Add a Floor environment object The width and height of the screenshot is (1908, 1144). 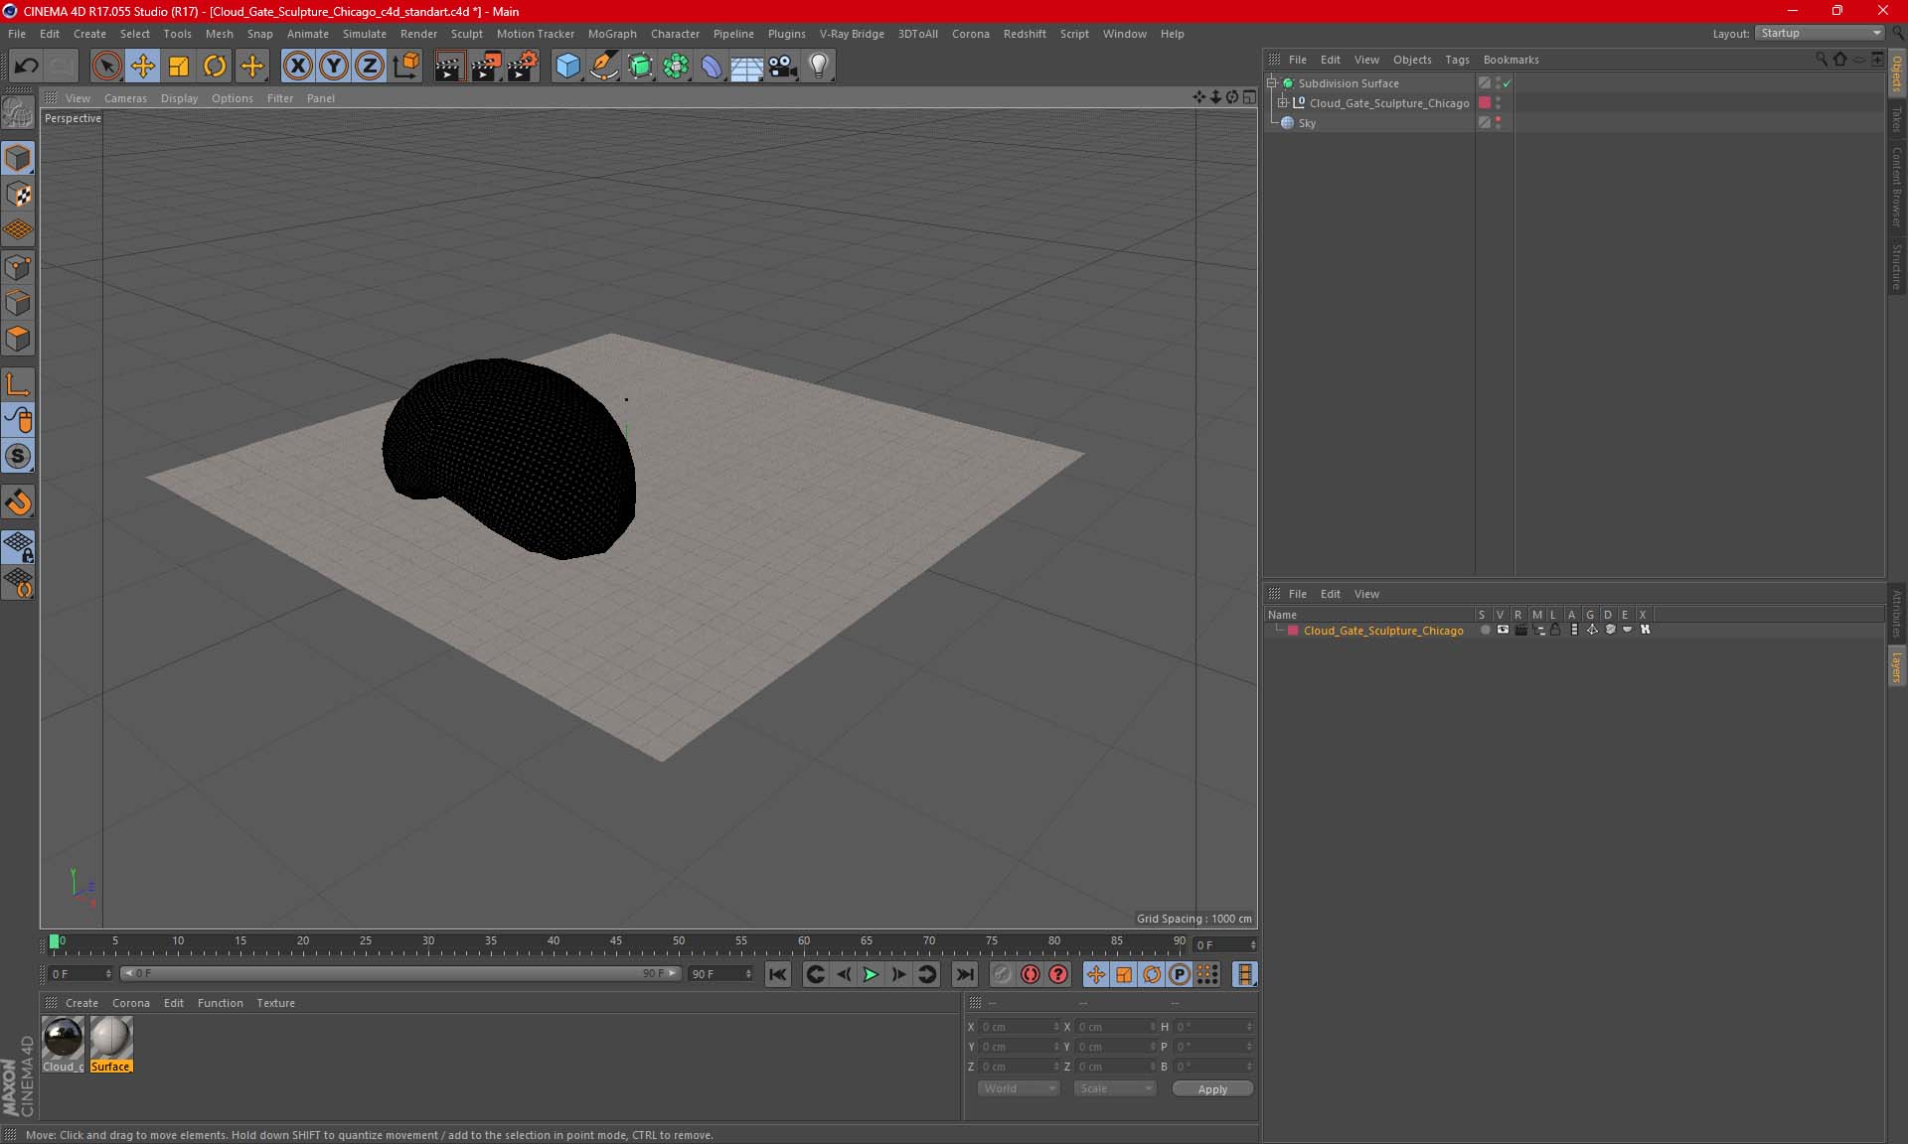tap(747, 67)
